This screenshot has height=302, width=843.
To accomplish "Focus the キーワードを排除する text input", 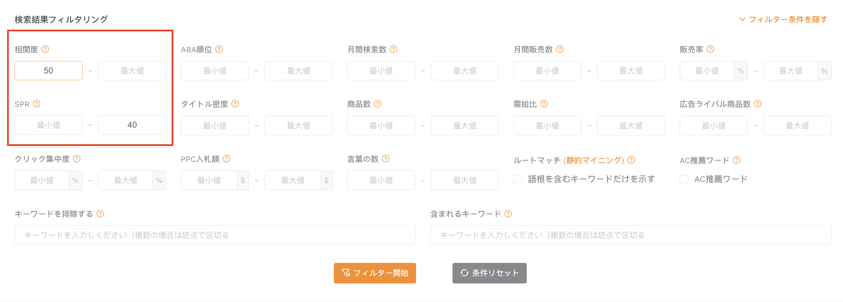I will [215, 235].
